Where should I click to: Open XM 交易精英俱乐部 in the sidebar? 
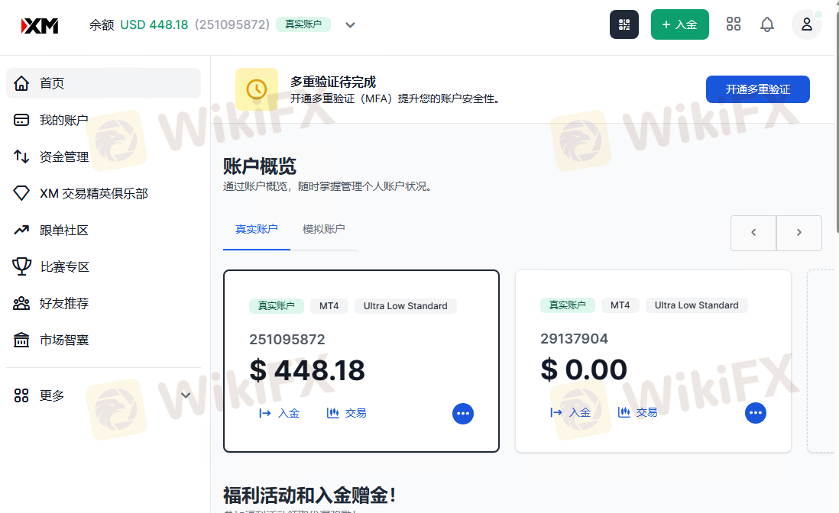tap(103, 193)
